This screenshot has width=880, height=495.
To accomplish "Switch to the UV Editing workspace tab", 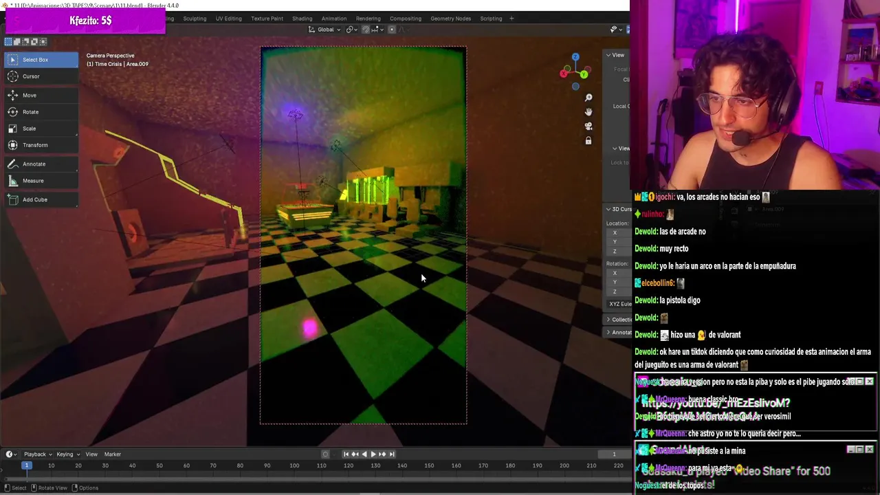I will click(228, 19).
